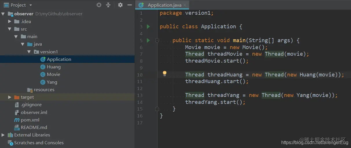
Task: Click the Movie class icon
Action: click(43, 74)
